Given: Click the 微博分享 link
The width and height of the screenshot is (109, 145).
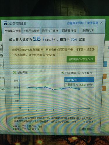Looking at the screenshot, I should tap(92, 23).
